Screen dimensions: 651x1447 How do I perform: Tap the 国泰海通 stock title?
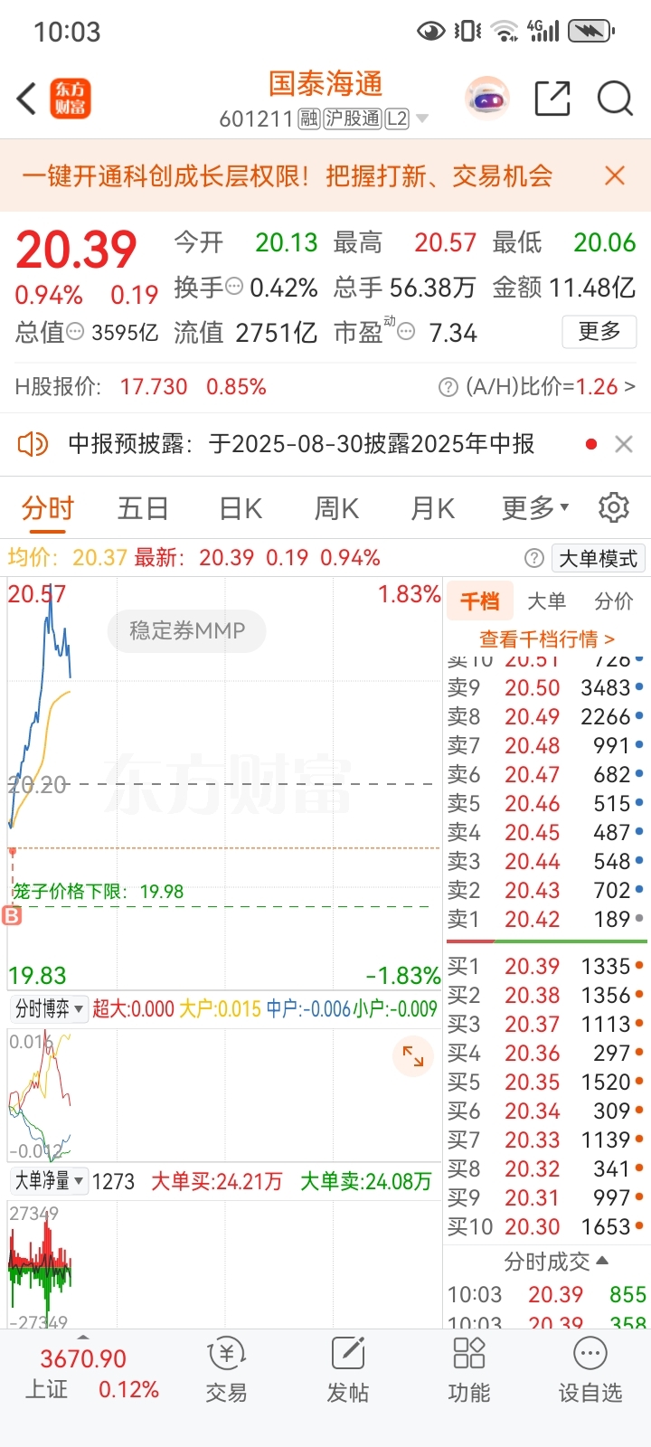pyautogui.click(x=325, y=84)
